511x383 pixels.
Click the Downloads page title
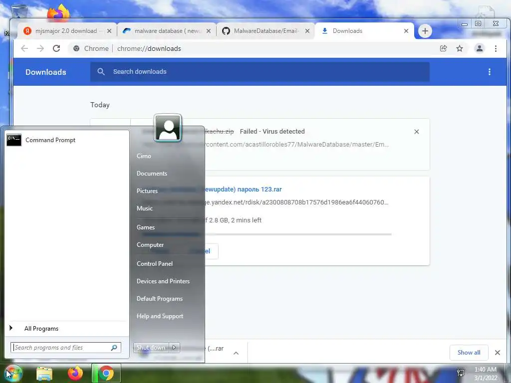coord(45,72)
